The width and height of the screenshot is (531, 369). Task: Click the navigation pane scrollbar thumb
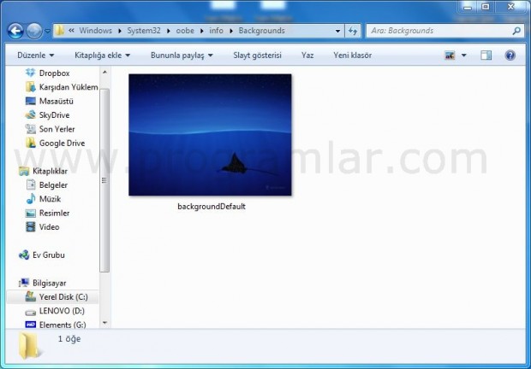(x=104, y=180)
